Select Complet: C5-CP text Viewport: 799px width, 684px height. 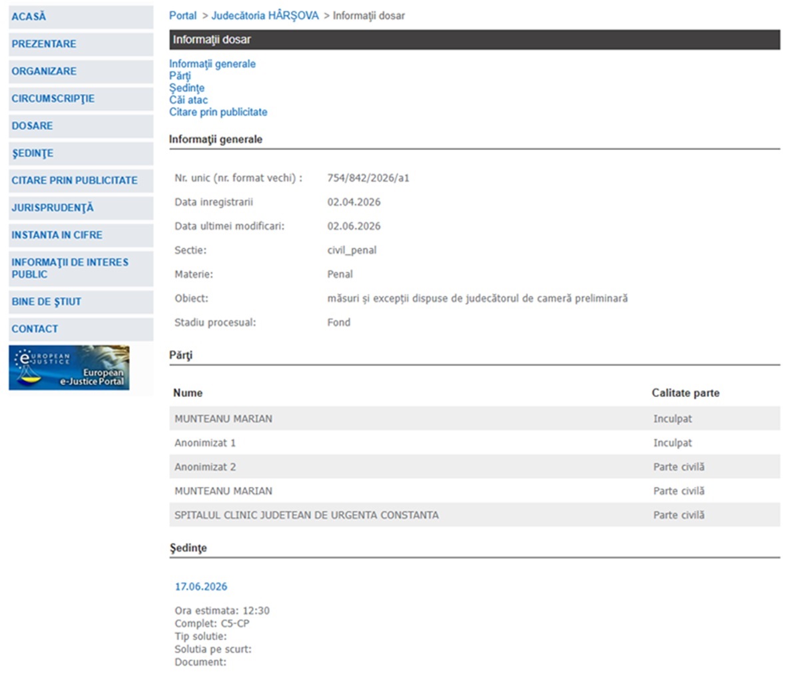(212, 623)
